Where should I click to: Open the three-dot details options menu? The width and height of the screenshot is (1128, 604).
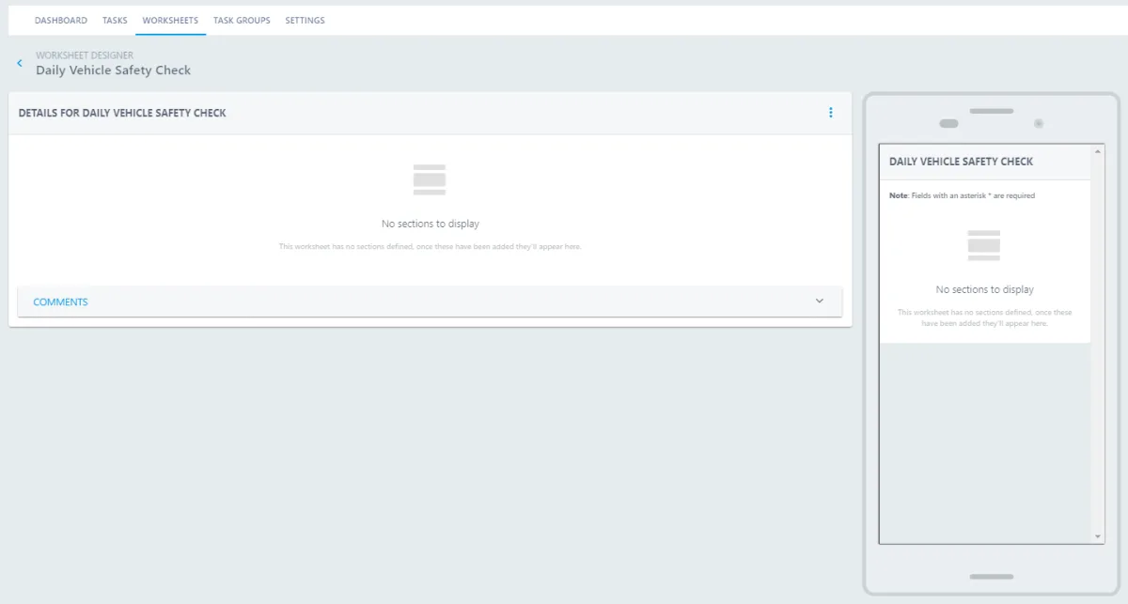tap(830, 113)
